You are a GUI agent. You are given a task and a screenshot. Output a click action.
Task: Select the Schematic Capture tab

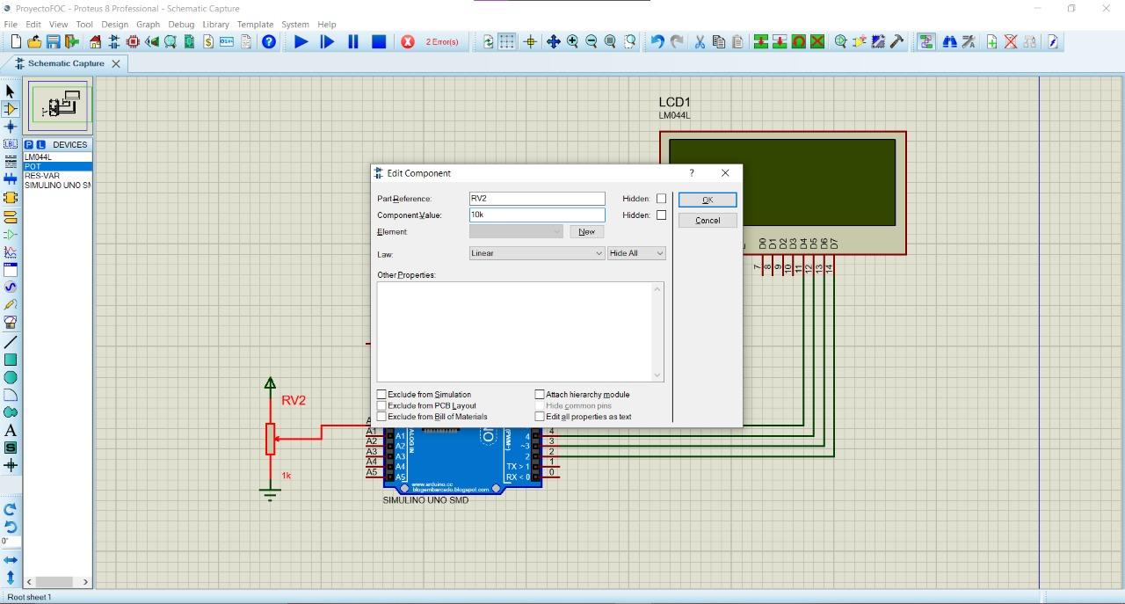pyautogui.click(x=66, y=63)
